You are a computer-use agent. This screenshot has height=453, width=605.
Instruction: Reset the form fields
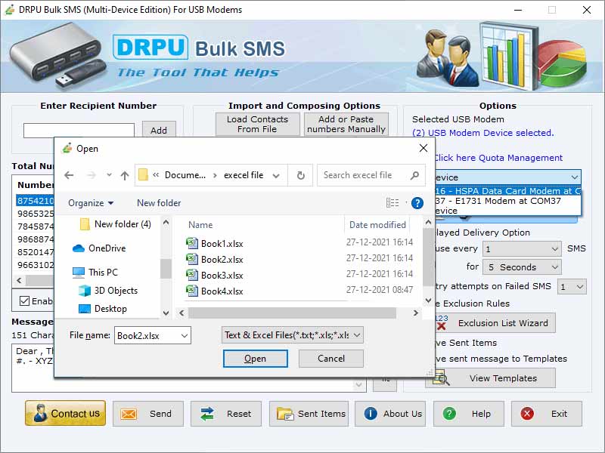pyautogui.click(x=225, y=413)
